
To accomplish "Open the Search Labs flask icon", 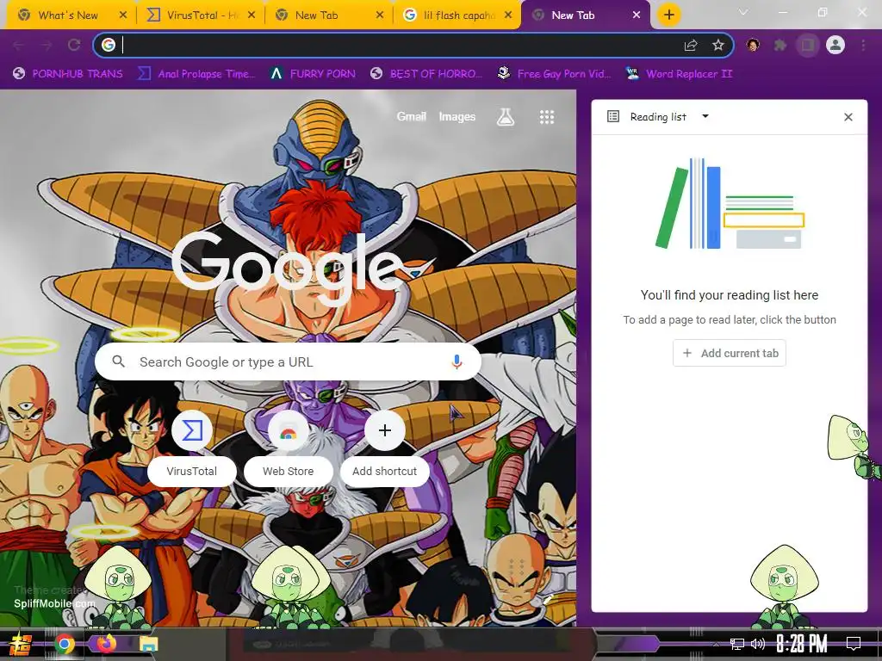I will click(x=505, y=117).
